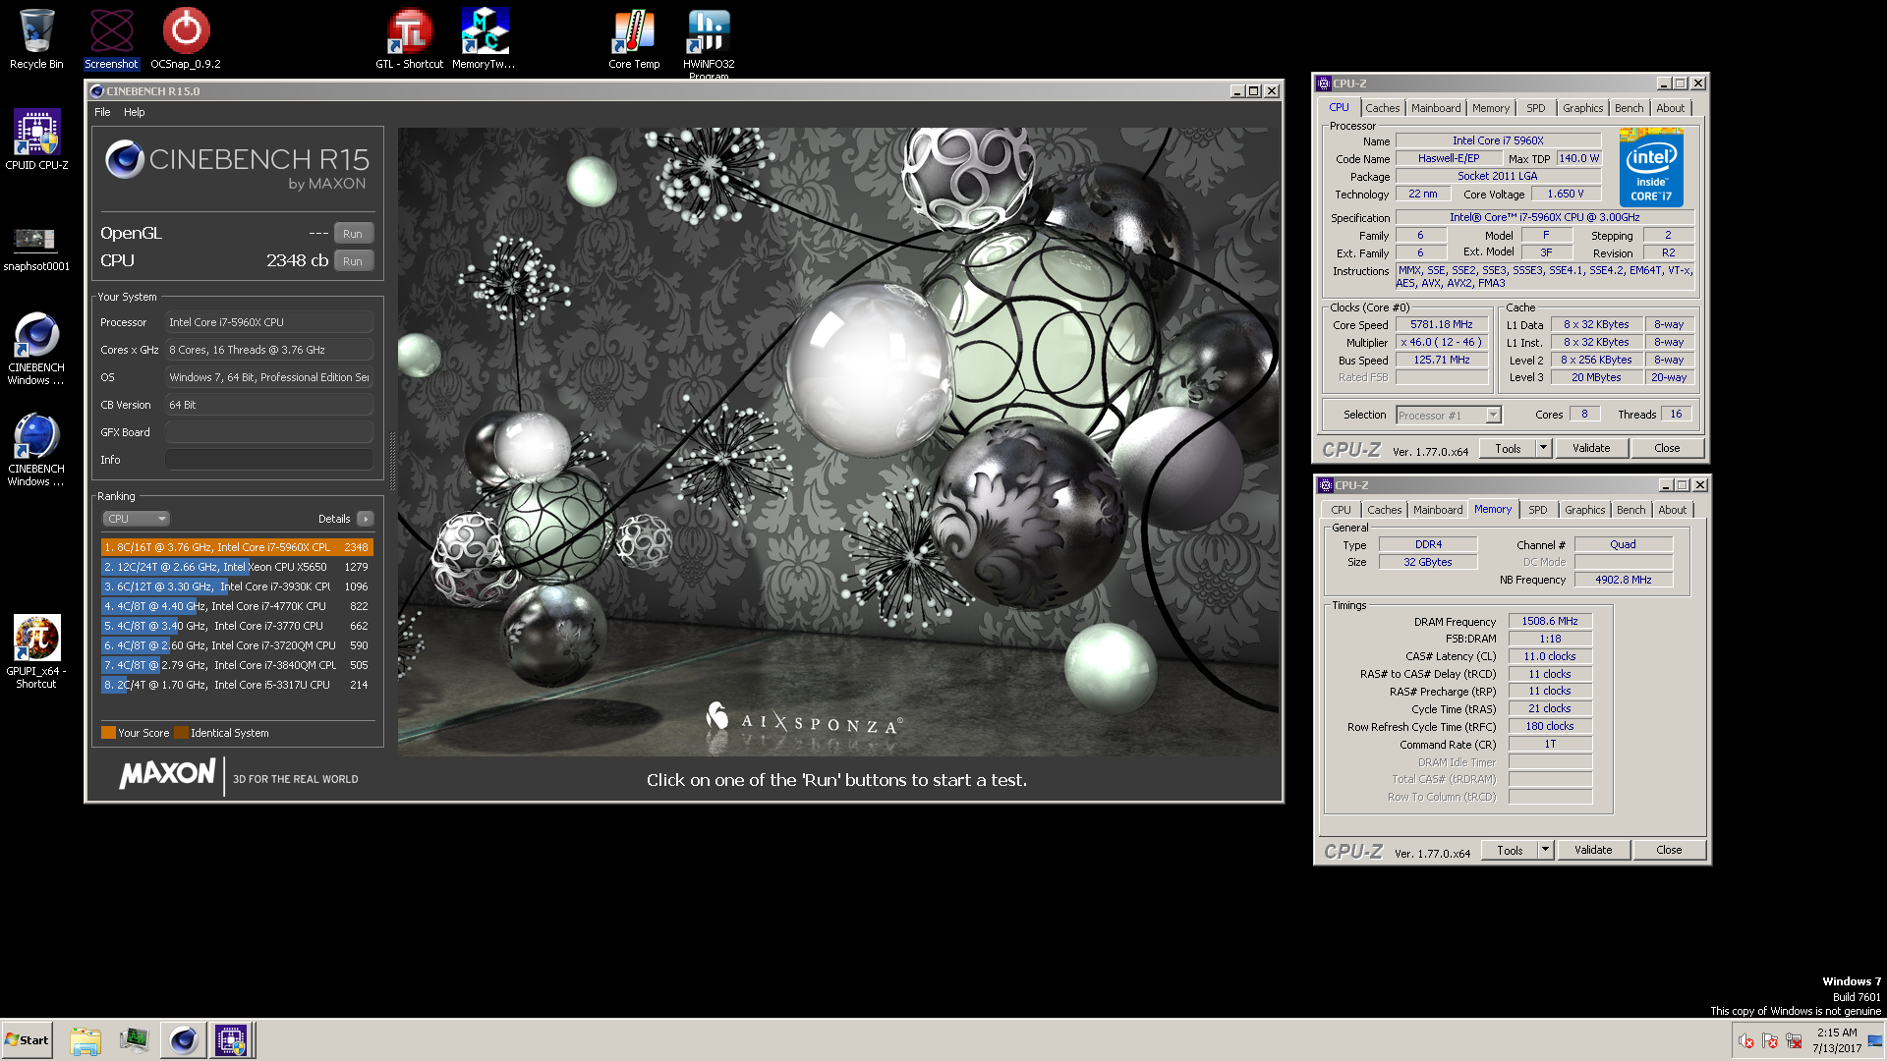The width and height of the screenshot is (1887, 1061).
Task: Expand Tools dropdown arrow in top CPU-Z
Action: [x=1543, y=449]
